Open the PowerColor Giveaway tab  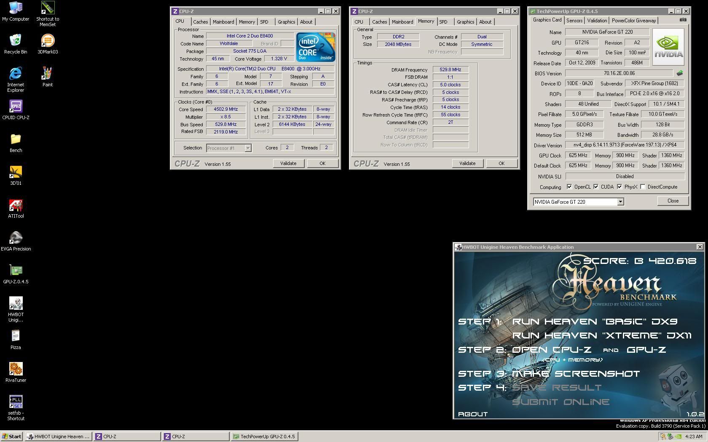634,21
